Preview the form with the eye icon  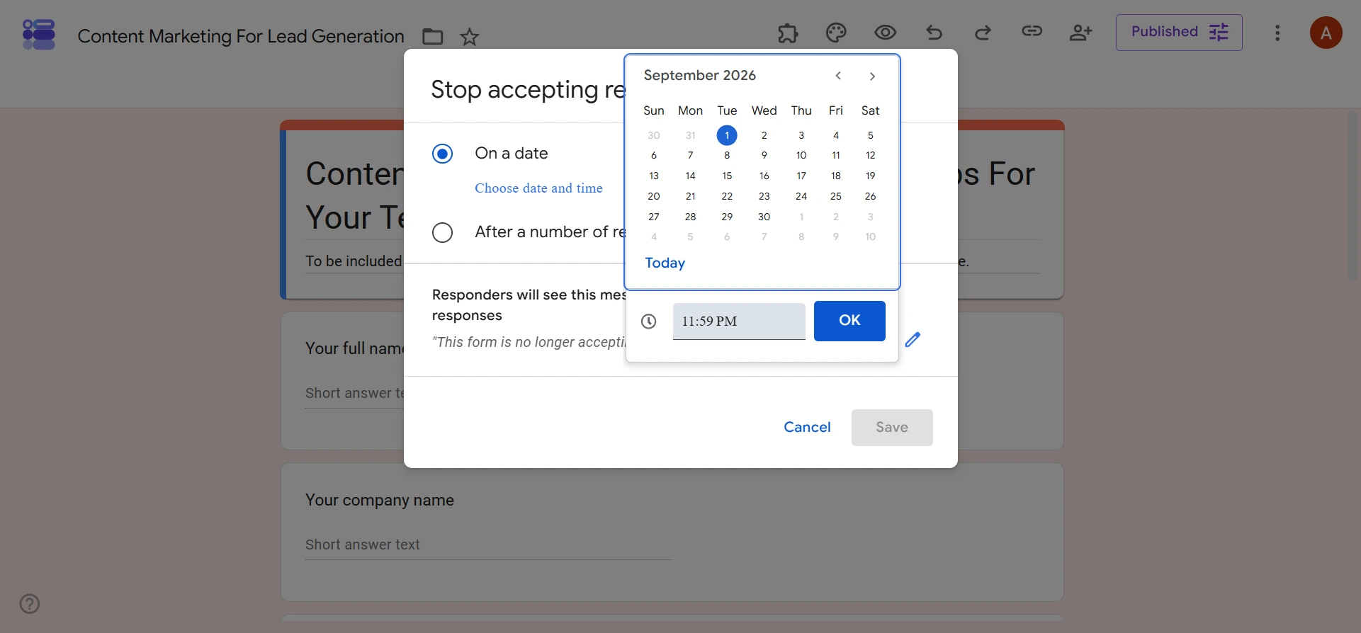click(885, 33)
